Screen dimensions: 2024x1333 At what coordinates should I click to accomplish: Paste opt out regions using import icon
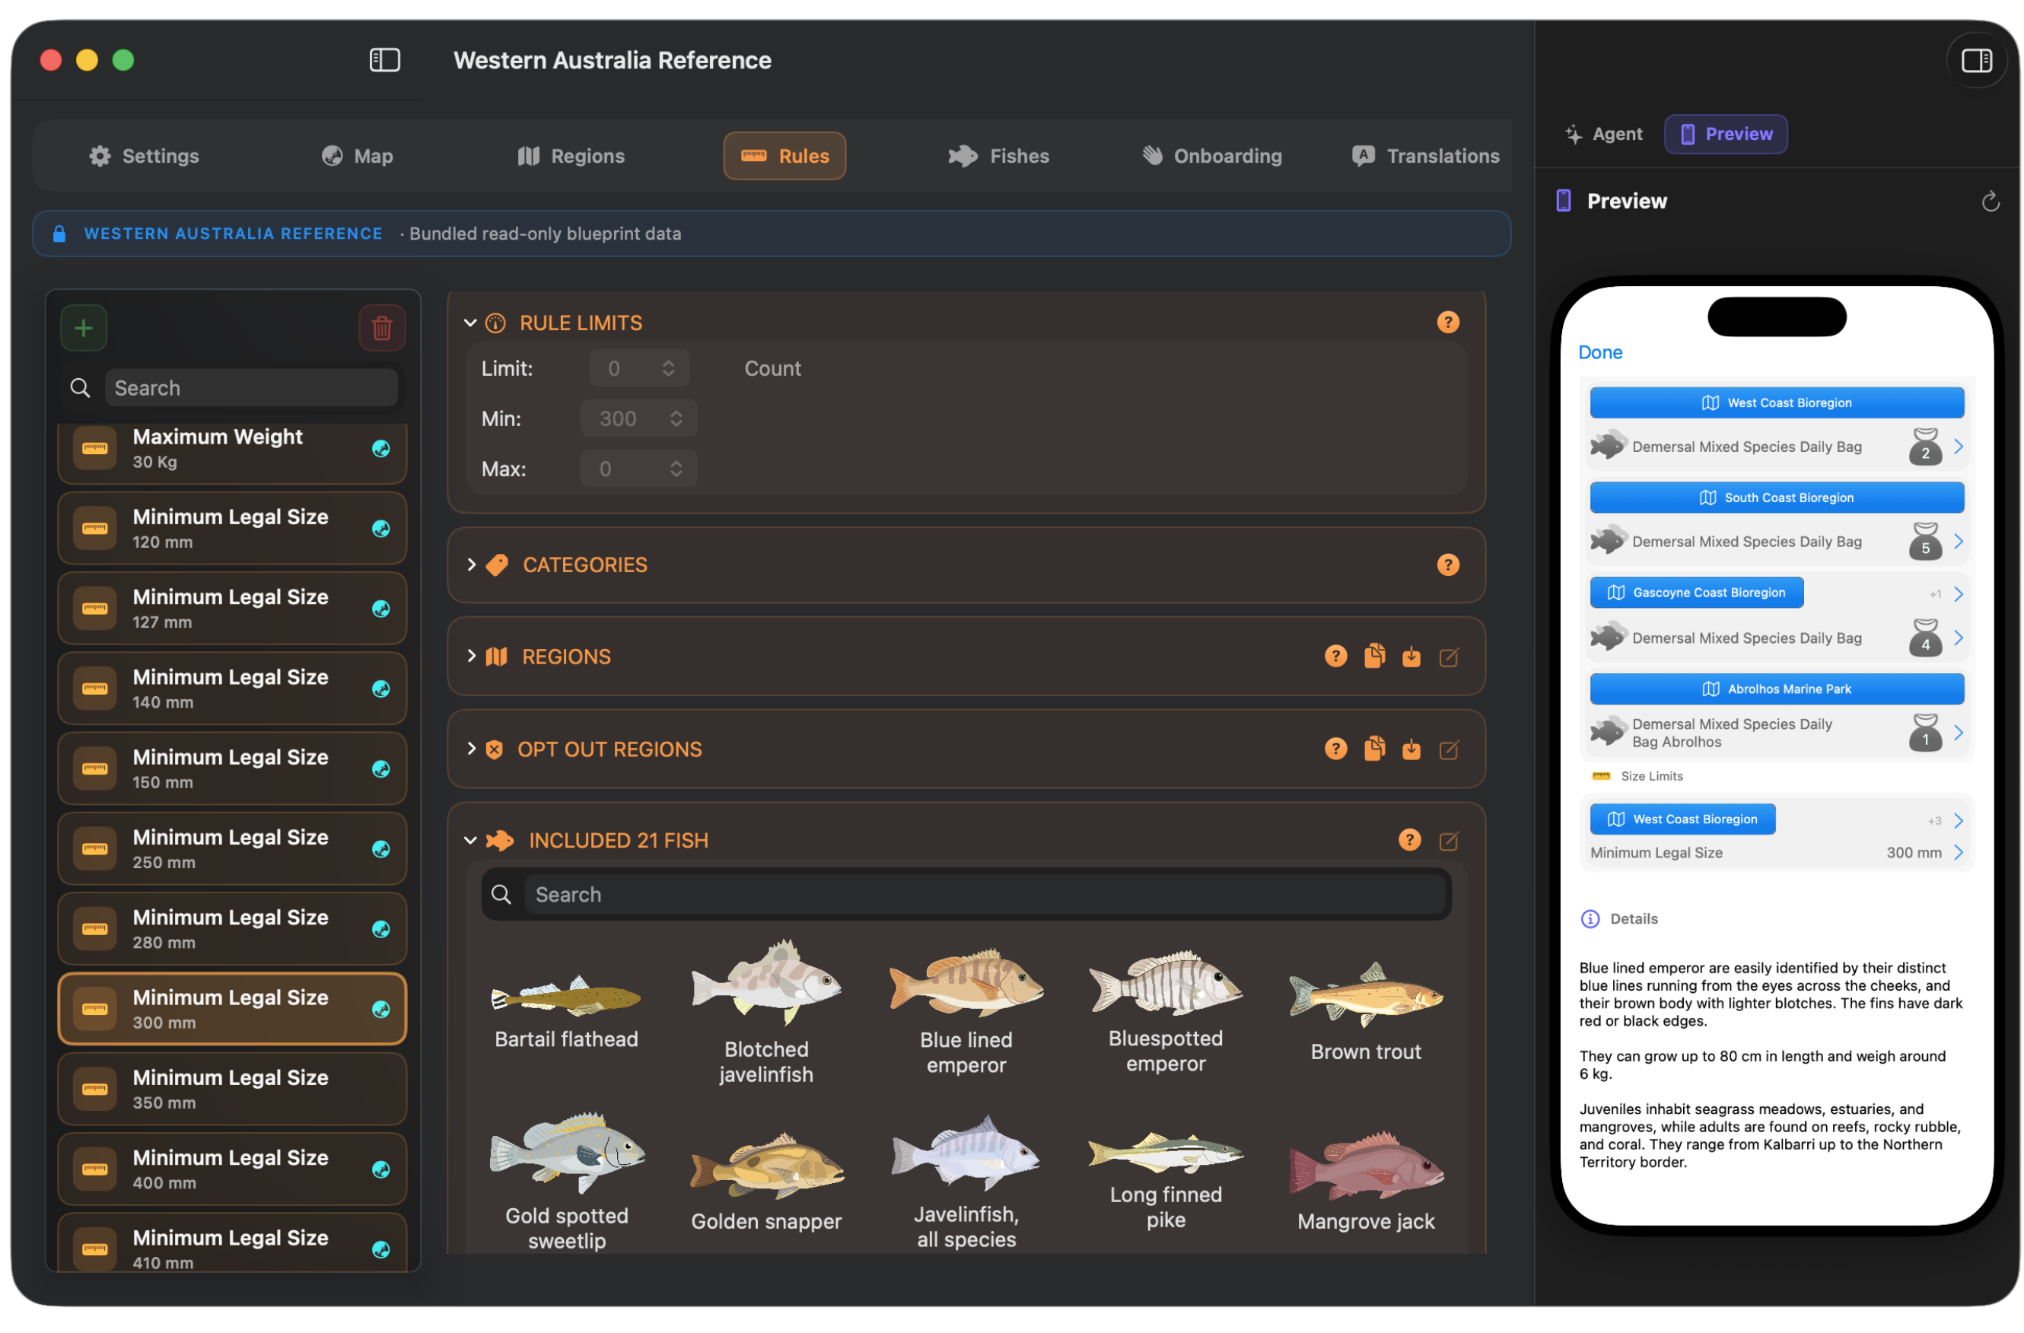[x=1411, y=750]
